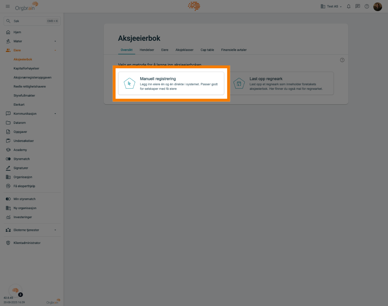388x306 pixels.
Task: Open the hamburger menu icon
Action: point(8,6)
